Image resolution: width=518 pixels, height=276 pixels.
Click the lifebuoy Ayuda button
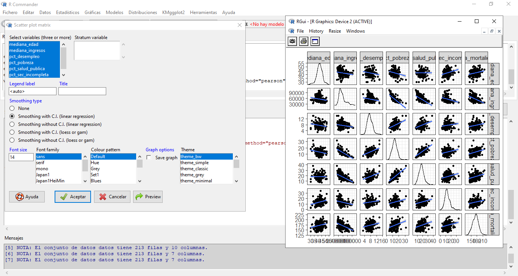pyautogui.click(x=27, y=197)
